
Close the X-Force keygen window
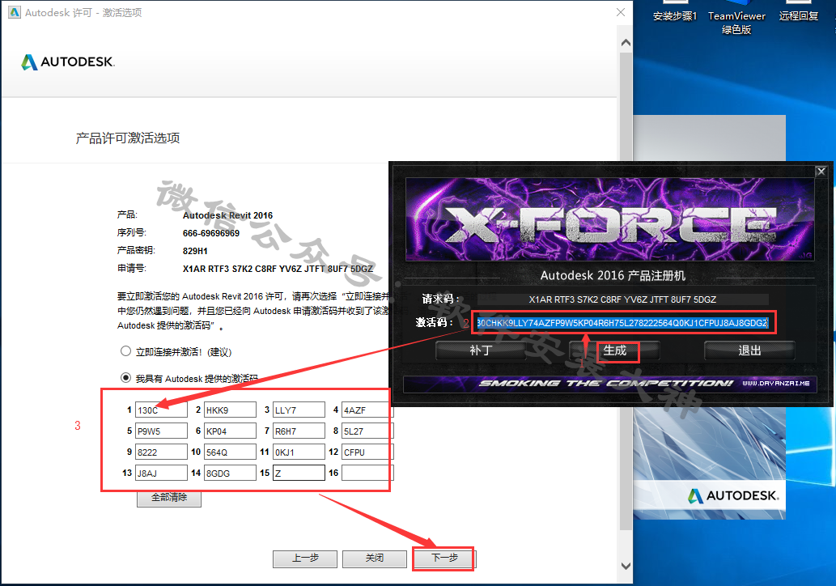coord(821,171)
